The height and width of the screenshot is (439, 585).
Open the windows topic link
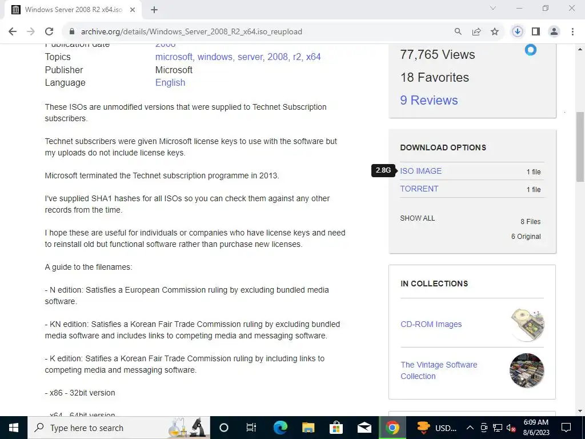coord(215,57)
